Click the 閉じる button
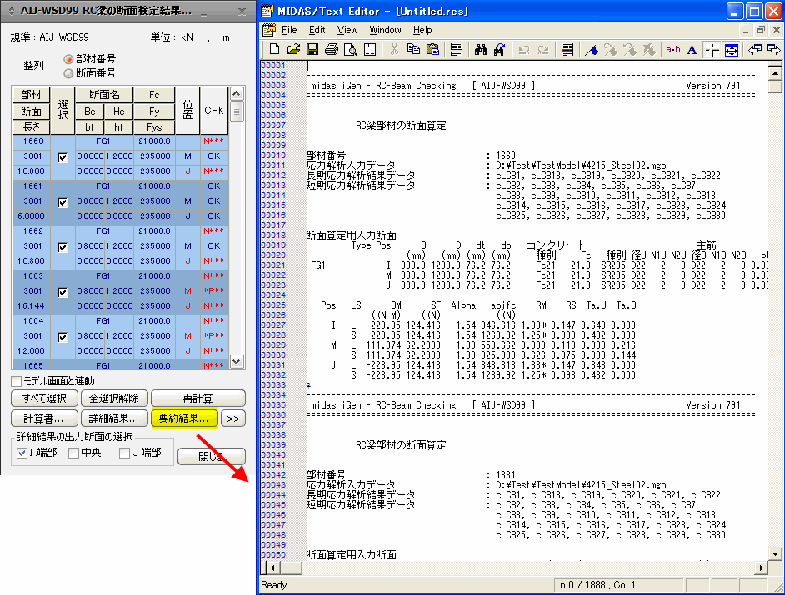Image resolution: width=785 pixels, height=595 pixels. pos(212,457)
